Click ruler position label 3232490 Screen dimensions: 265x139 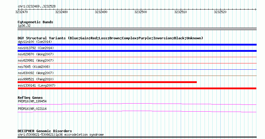101,12
